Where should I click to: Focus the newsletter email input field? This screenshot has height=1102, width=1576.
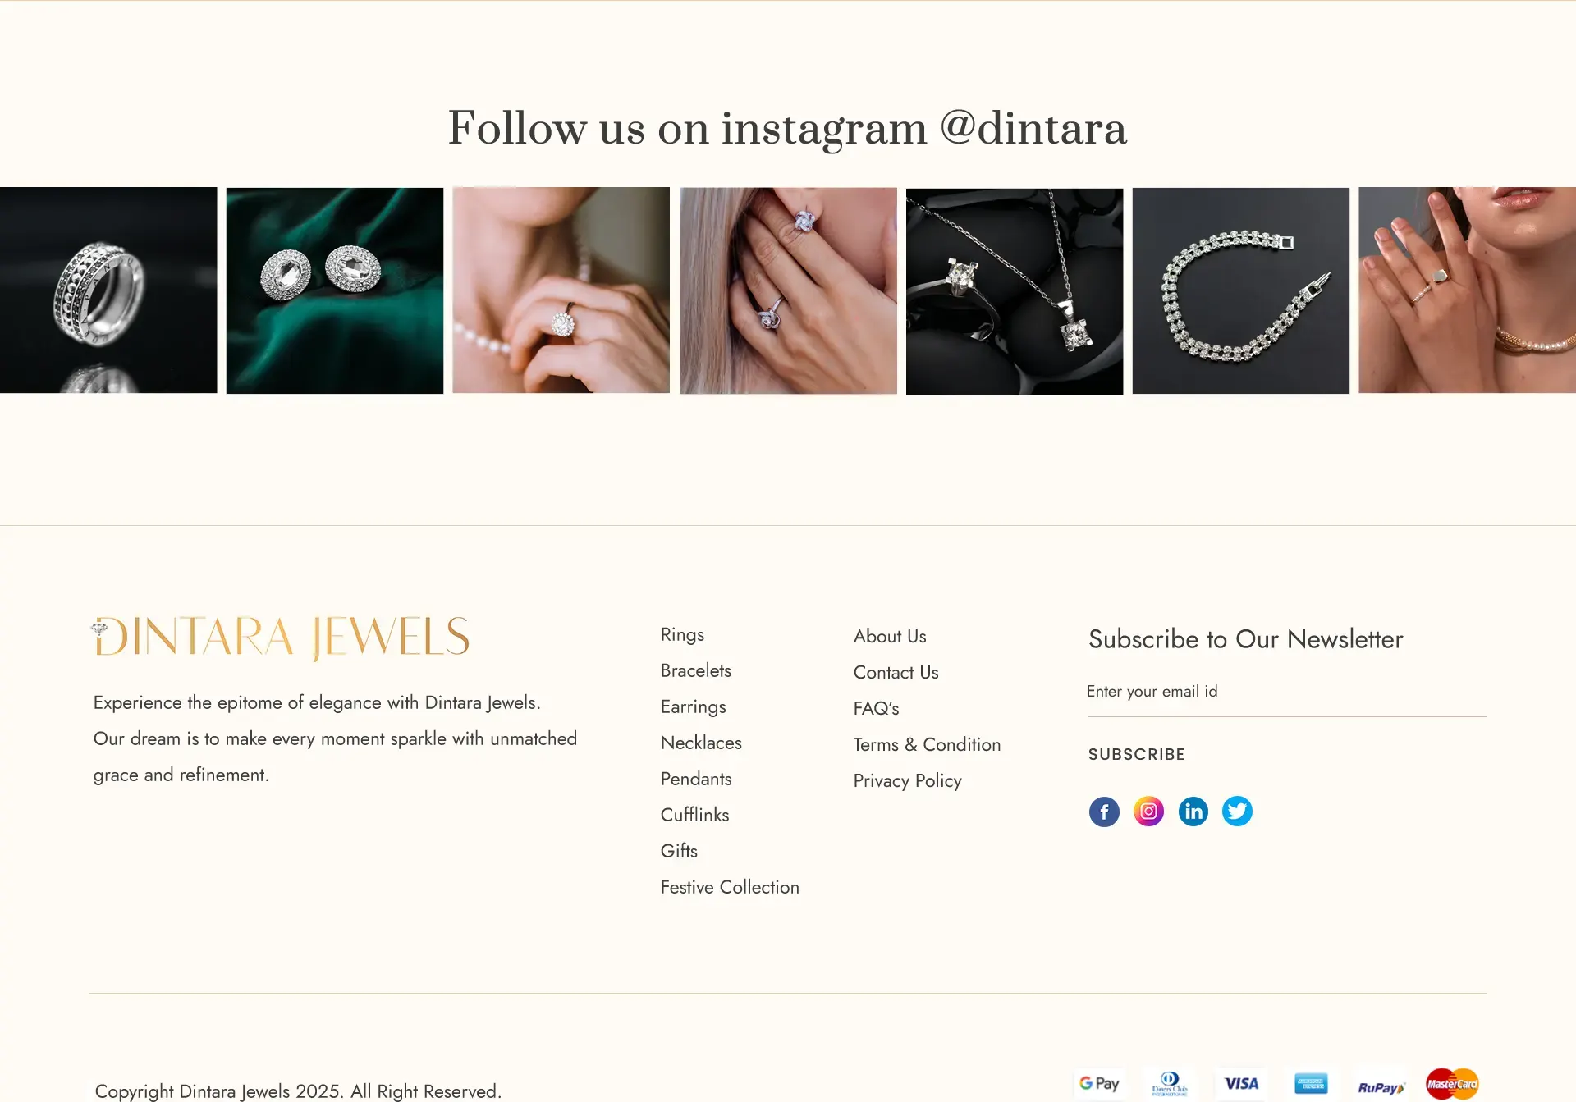(1286, 692)
